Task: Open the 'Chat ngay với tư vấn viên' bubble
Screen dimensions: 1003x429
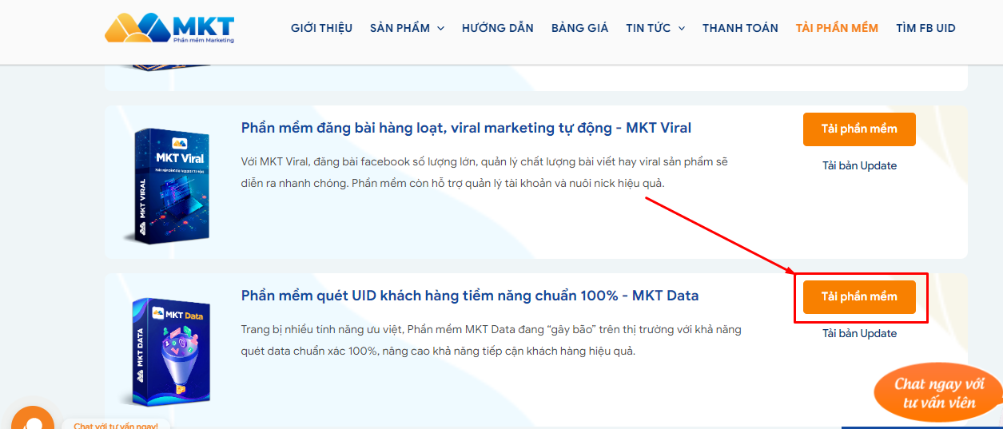Action: coord(938,393)
